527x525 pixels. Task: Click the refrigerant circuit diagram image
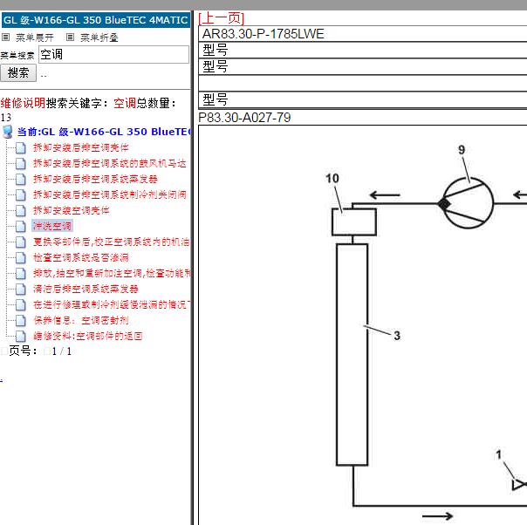click(x=363, y=324)
